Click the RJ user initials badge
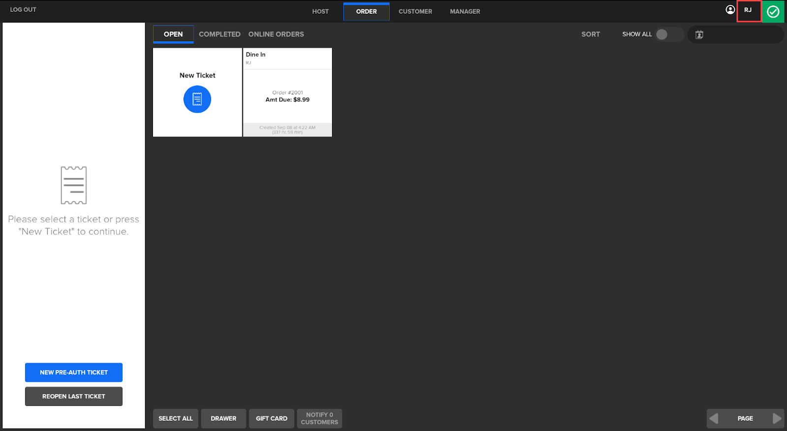Viewport: 787px width, 431px height. pos(748,10)
